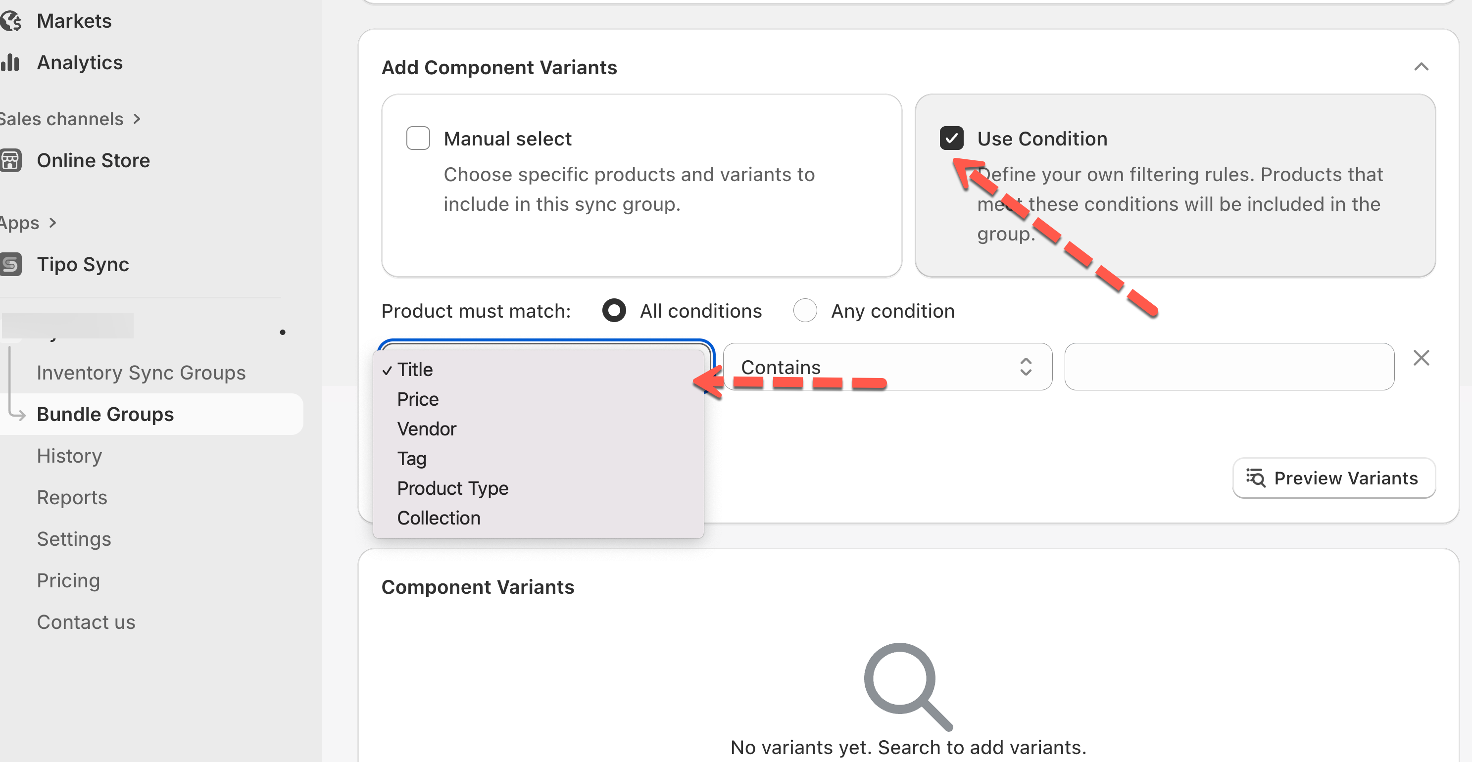The image size is (1472, 762).
Task: Select the Any condition radio button
Action: pos(805,311)
